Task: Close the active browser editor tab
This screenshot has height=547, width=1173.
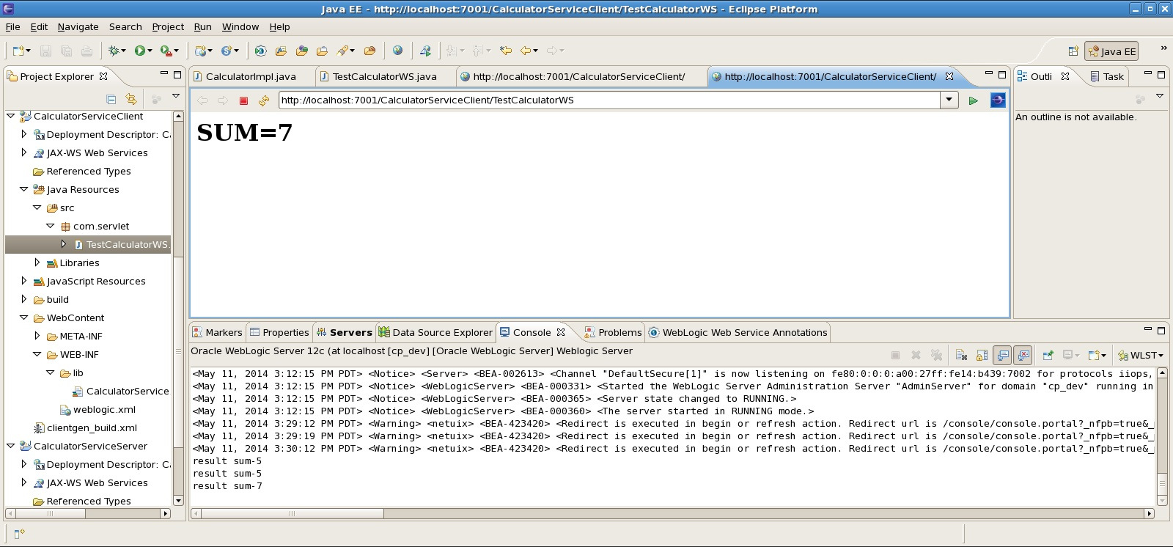Action: (x=949, y=76)
